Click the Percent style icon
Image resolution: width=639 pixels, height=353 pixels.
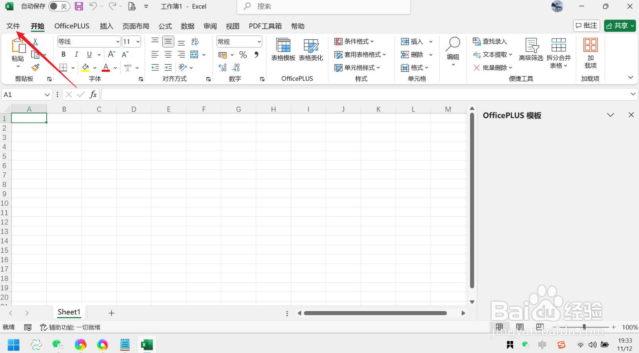tap(243, 55)
